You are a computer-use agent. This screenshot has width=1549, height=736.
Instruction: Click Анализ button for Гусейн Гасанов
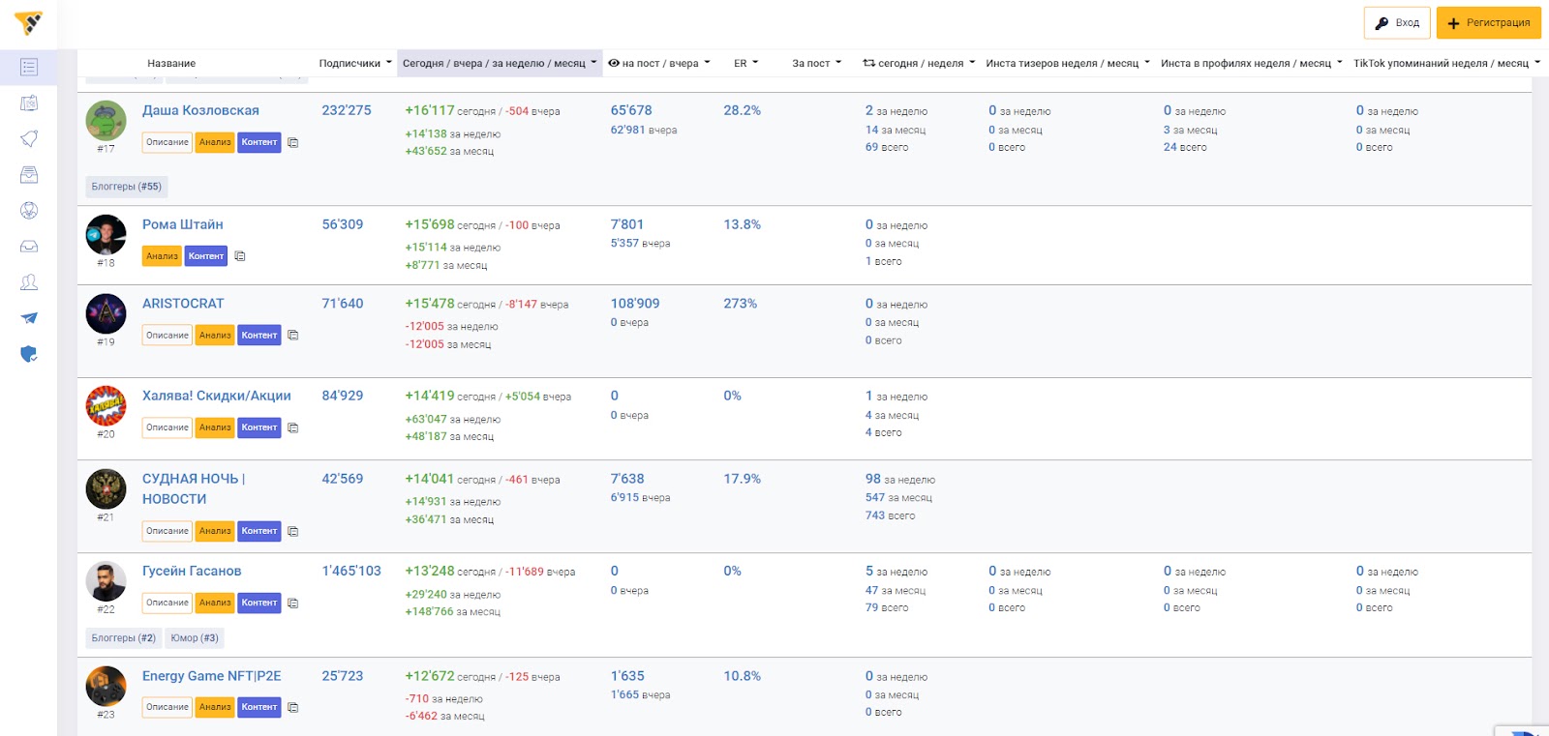pos(215,603)
